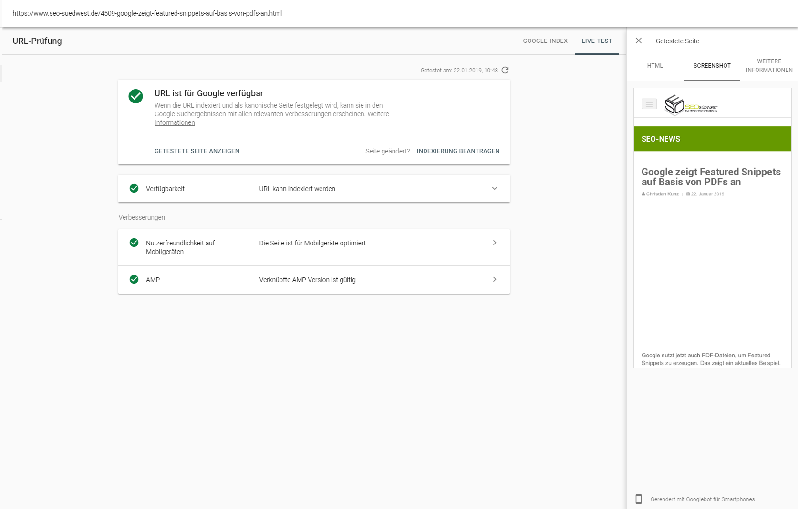Switch to the GOOGLE-INDEX tab
Viewport: 798px width, 509px height.
tap(545, 41)
